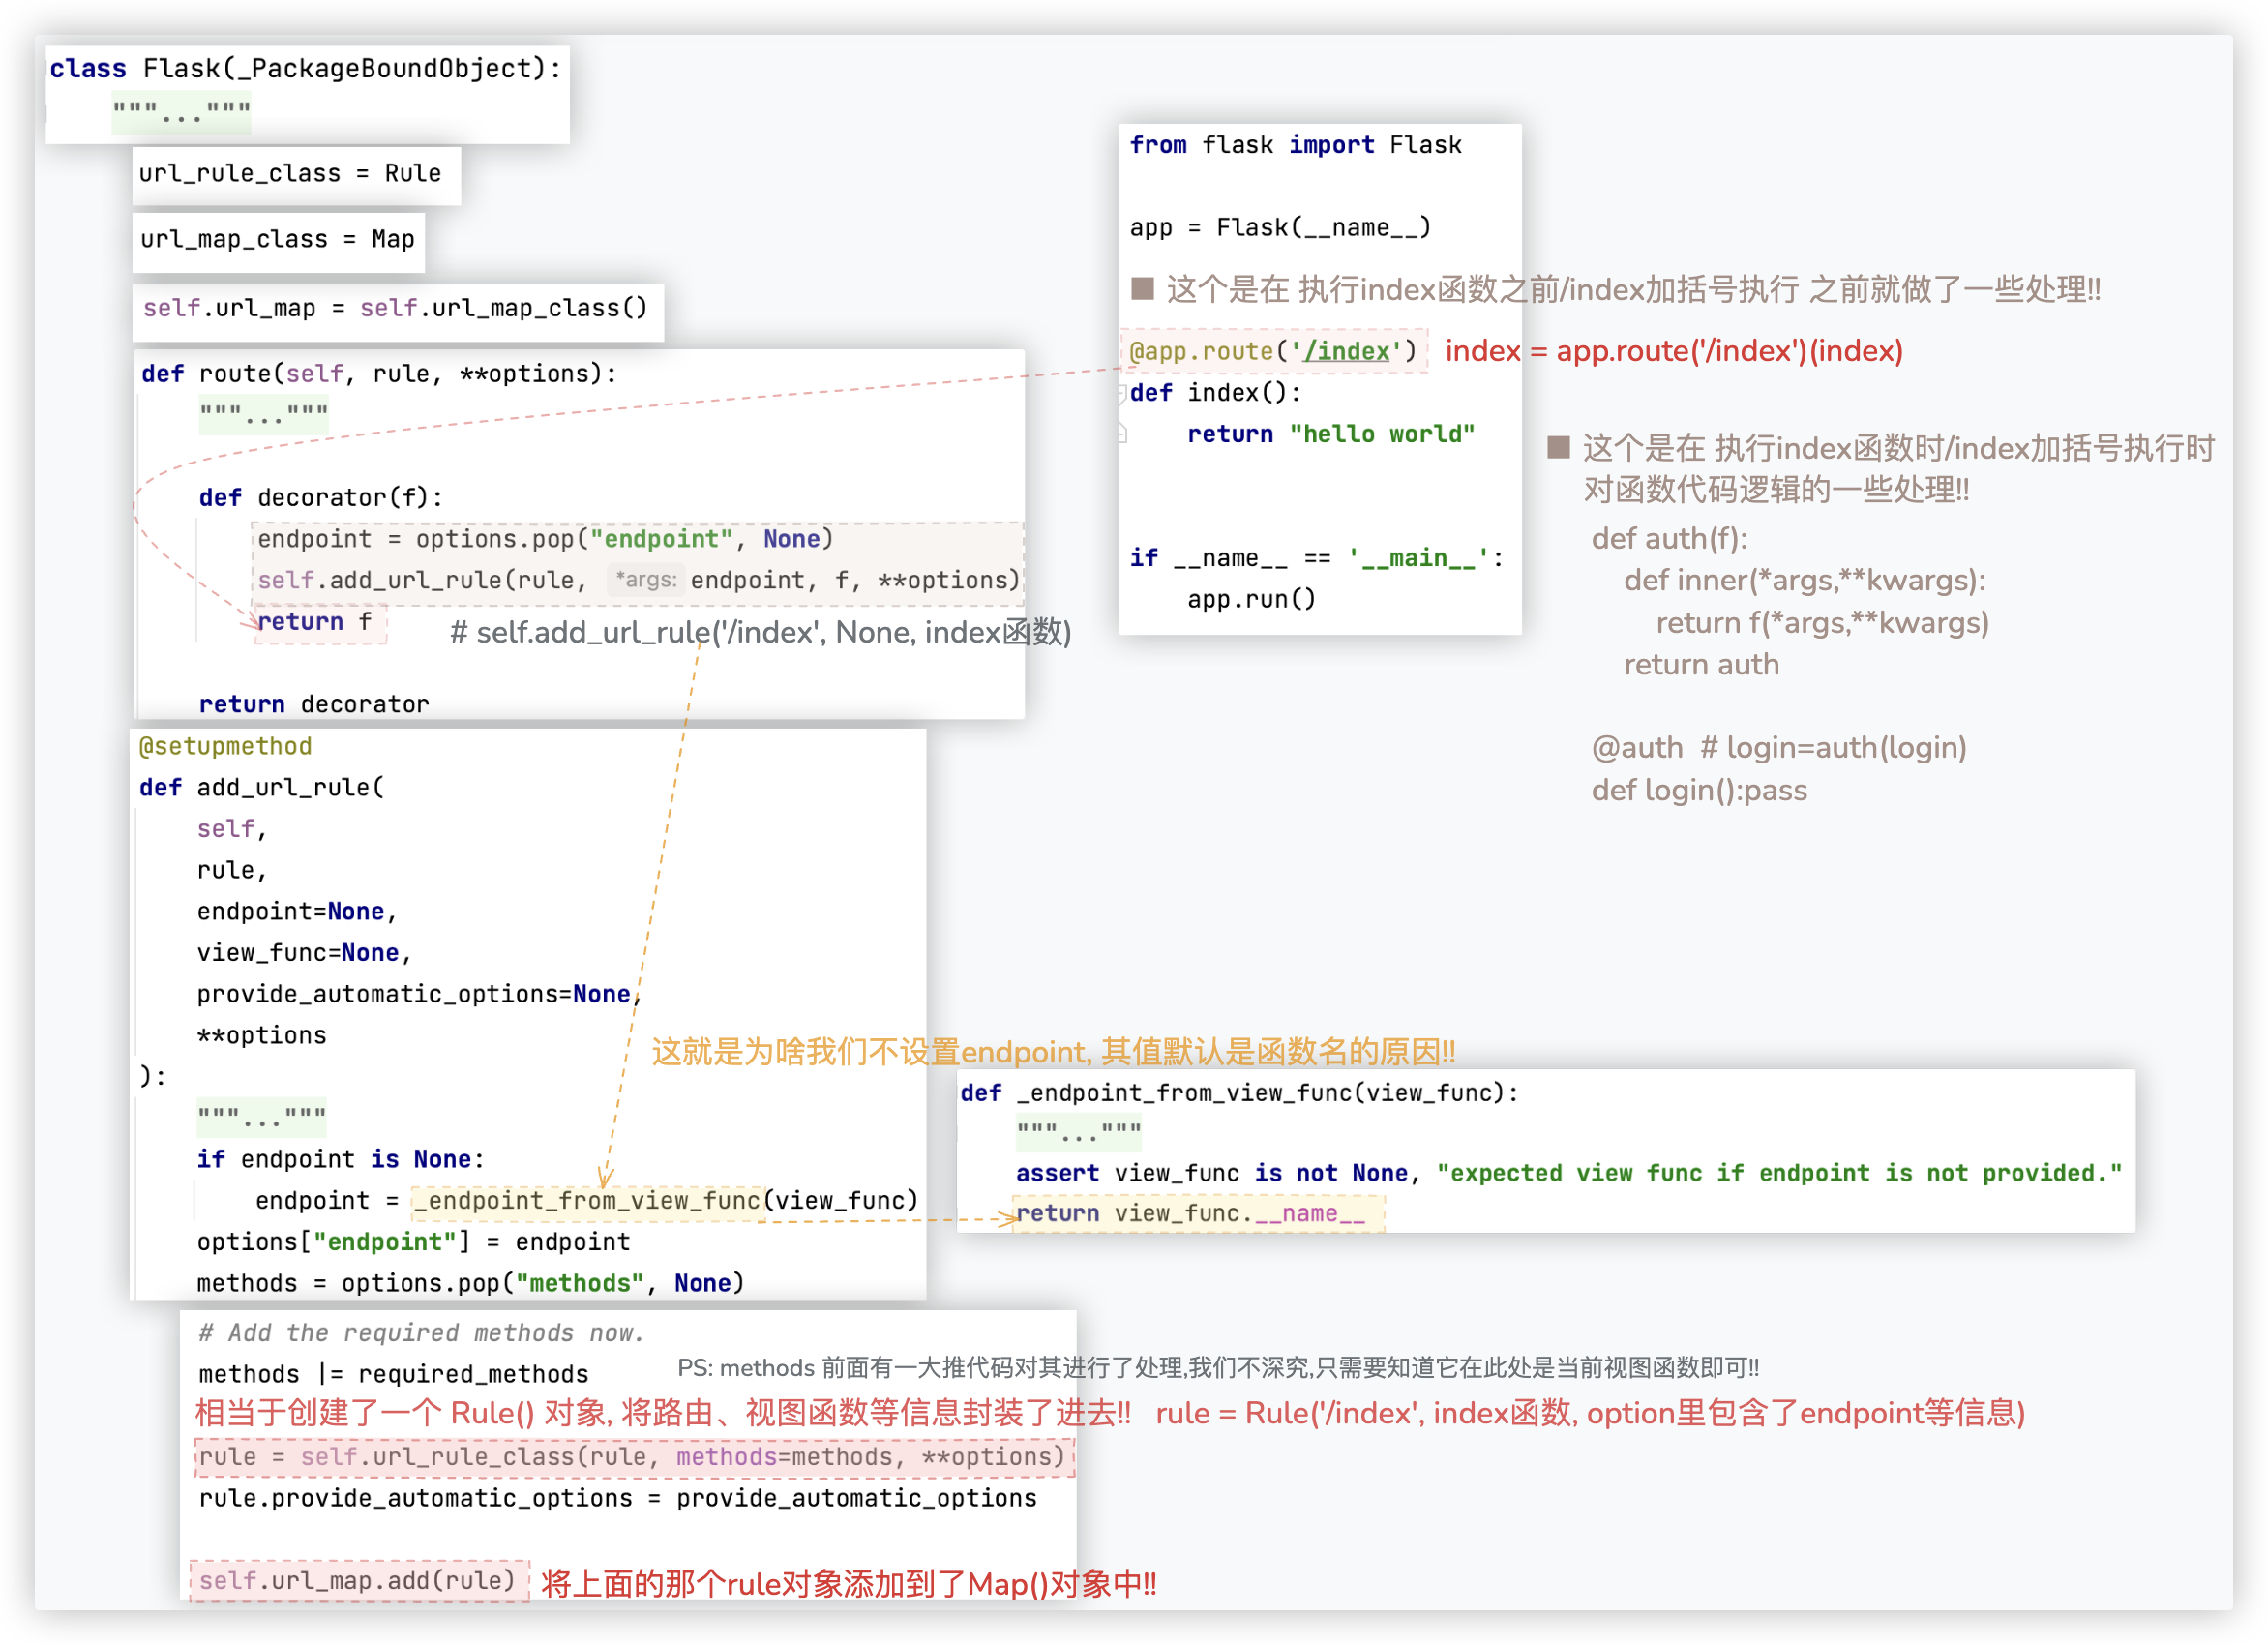Expand folded docstring under class Flask
This screenshot has width=2268, height=1645.
click(x=181, y=112)
